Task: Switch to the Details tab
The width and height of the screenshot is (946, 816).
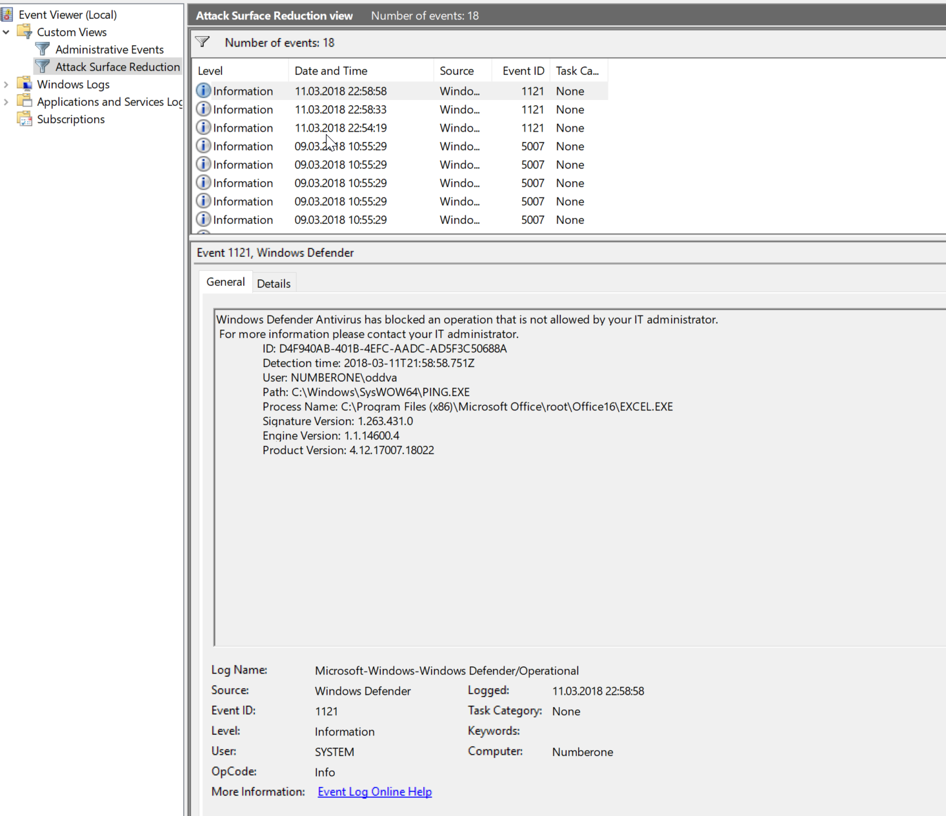Action: tap(274, 283)
